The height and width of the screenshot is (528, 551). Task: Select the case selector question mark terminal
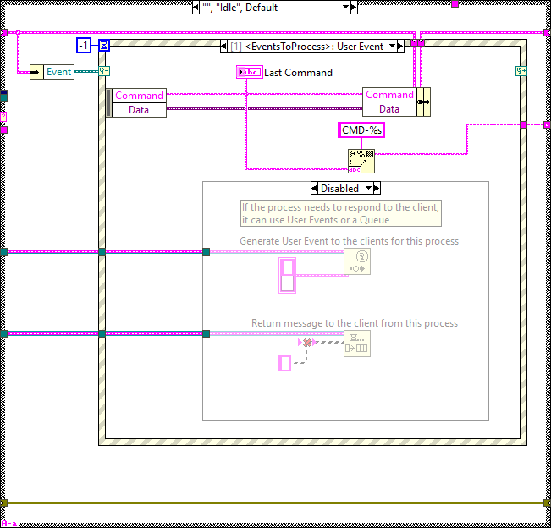3,116
